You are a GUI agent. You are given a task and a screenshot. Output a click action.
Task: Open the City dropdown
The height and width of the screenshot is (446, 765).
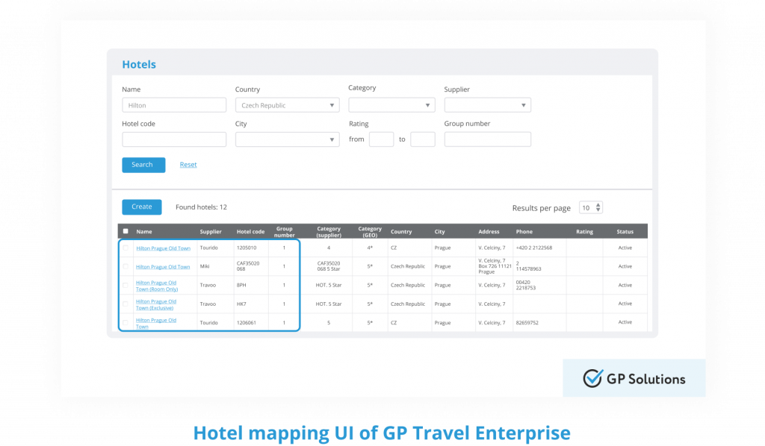(x=287, y=139)
